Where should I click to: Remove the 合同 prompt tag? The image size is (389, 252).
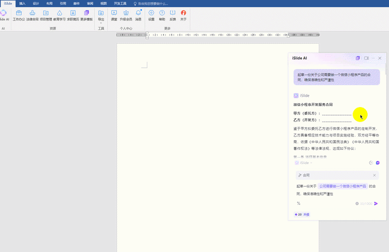pyautogui.click(x=374, y=175)
